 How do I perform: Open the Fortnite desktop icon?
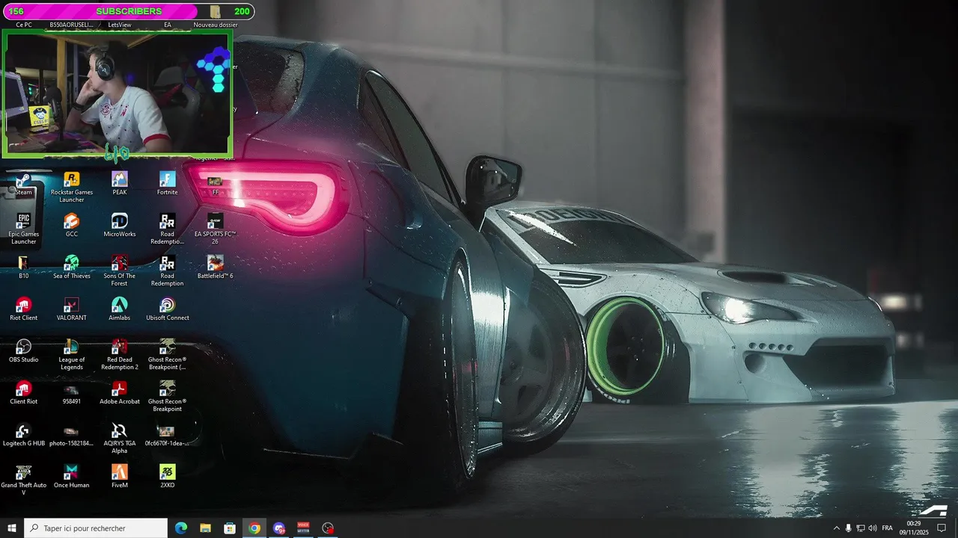[x=168, y=184]
